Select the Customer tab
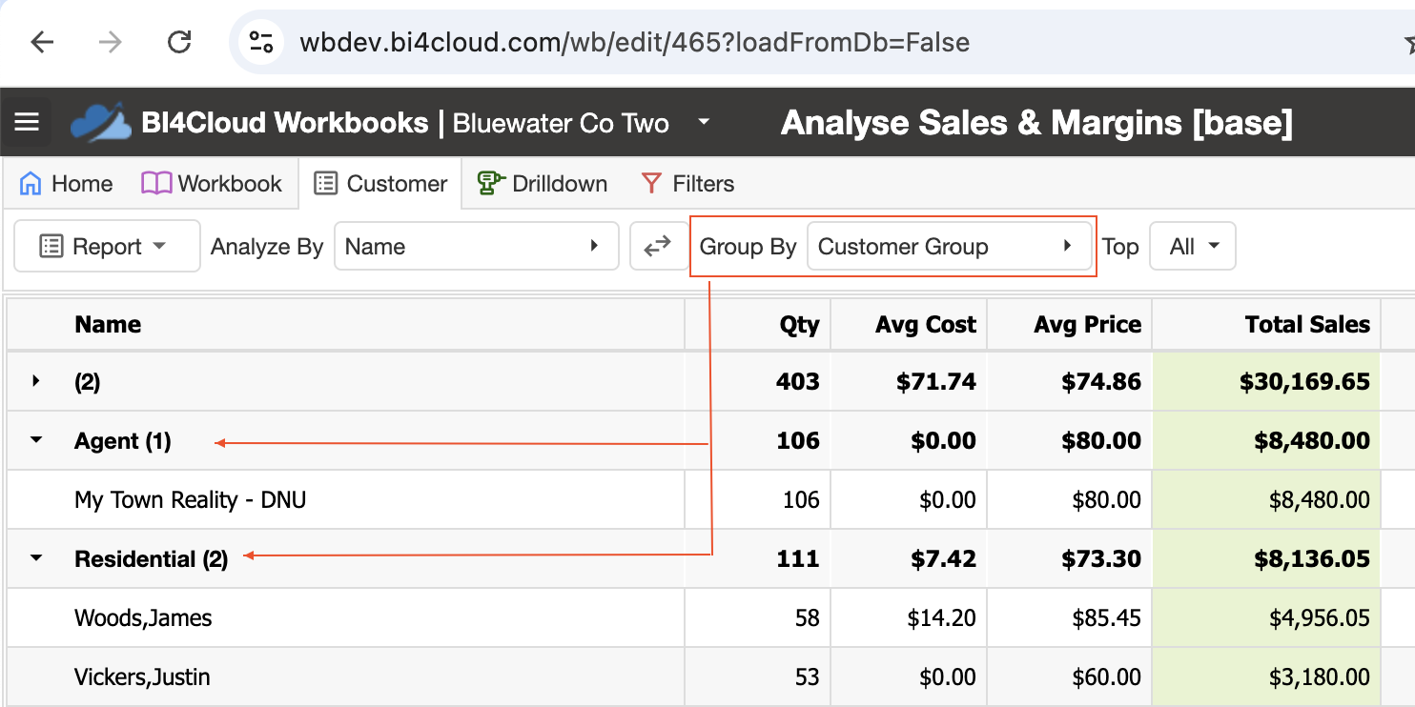 pyautogui.click(x=380, y=184)
